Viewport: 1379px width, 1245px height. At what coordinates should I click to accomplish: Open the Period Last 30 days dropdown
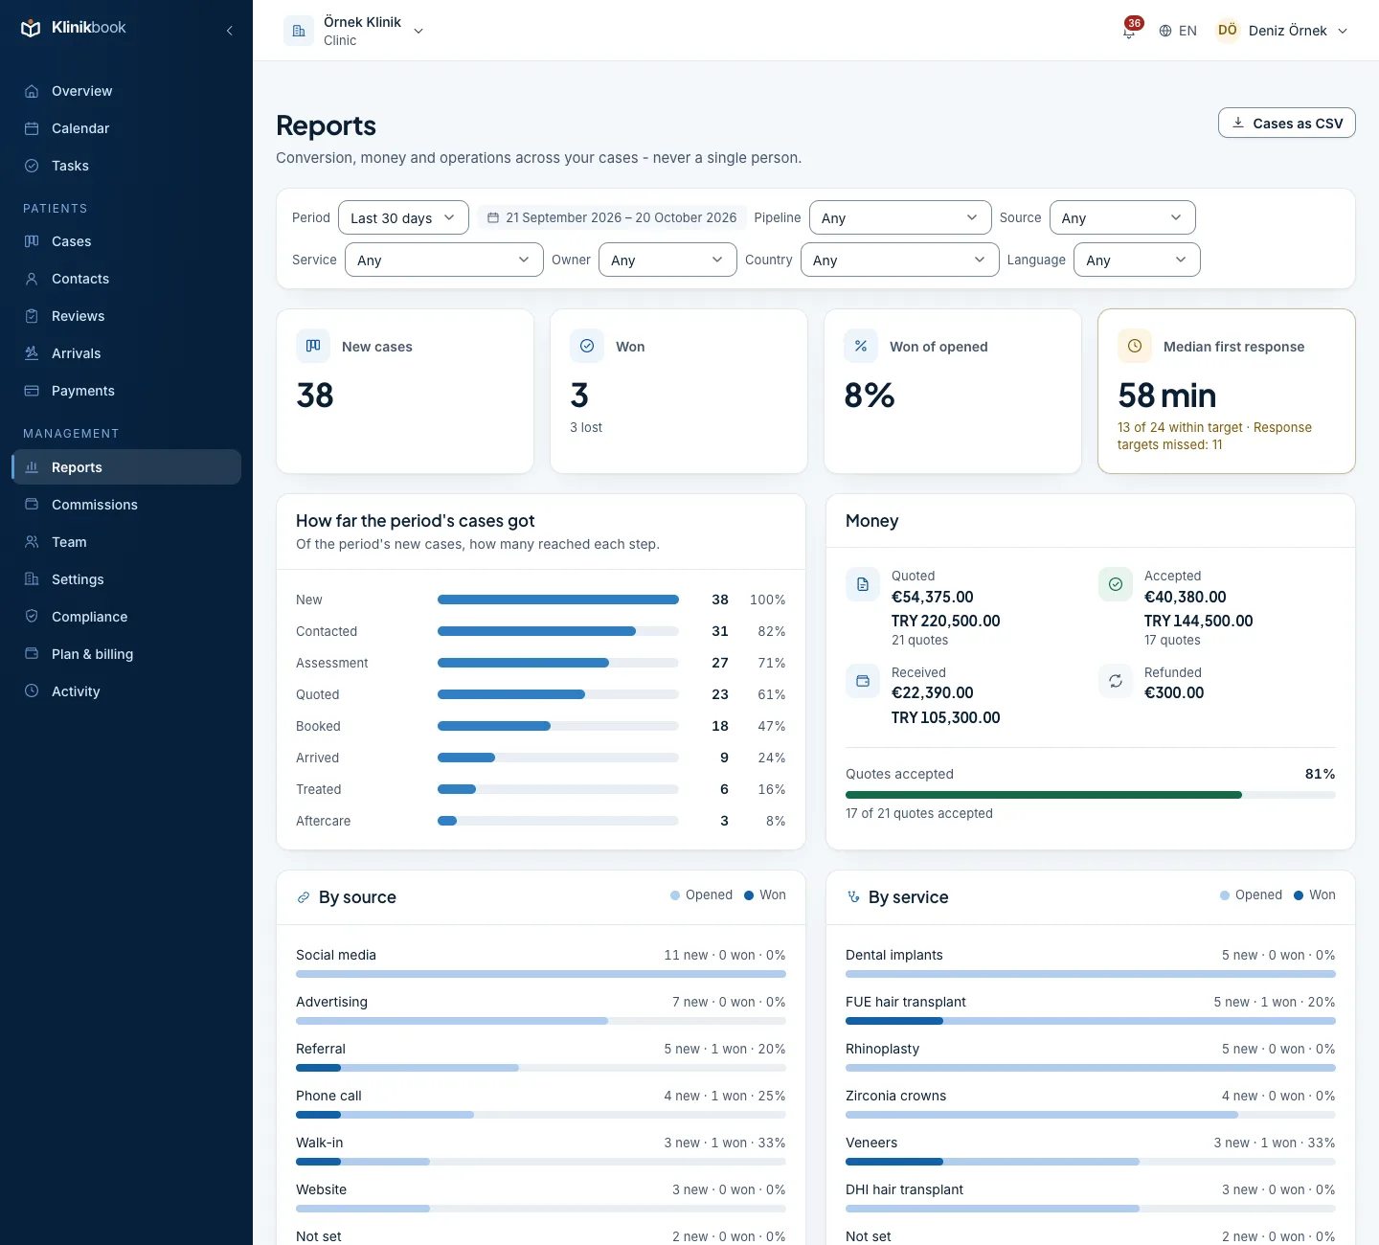(x=403, y=217)
